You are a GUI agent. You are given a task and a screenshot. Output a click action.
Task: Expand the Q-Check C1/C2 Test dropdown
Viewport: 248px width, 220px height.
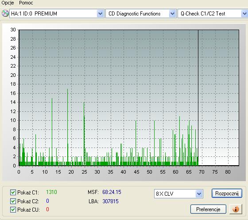point(244,14)
